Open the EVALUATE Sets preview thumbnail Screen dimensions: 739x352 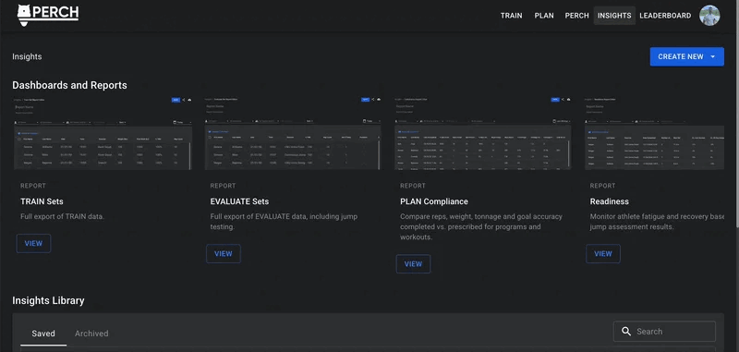tap(293, 133)
